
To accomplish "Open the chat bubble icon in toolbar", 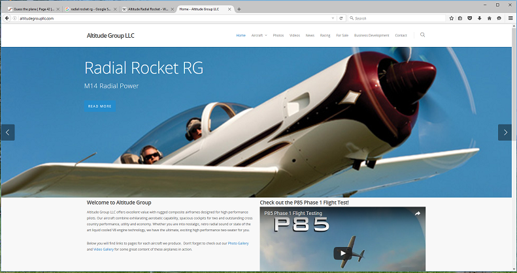I will (x=499, y=18).
